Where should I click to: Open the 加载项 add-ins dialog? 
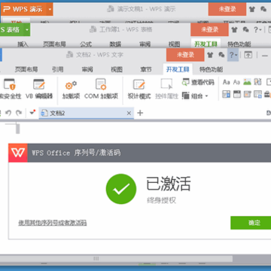(71, 89)
